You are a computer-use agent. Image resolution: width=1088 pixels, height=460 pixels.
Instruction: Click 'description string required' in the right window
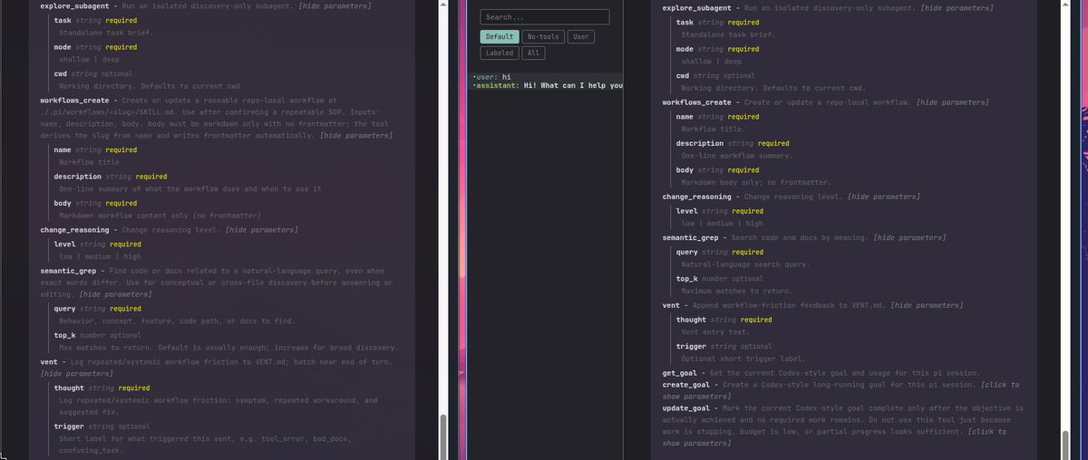coord(733,143)
